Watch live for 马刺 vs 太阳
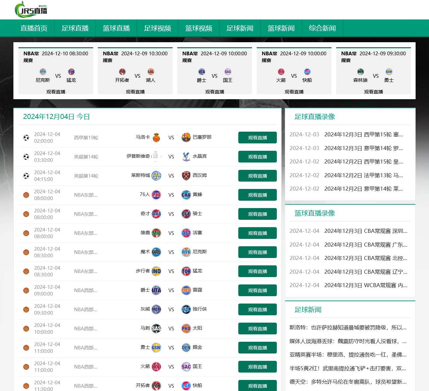This screenshot has height=391, width=429. pos(257,329)
